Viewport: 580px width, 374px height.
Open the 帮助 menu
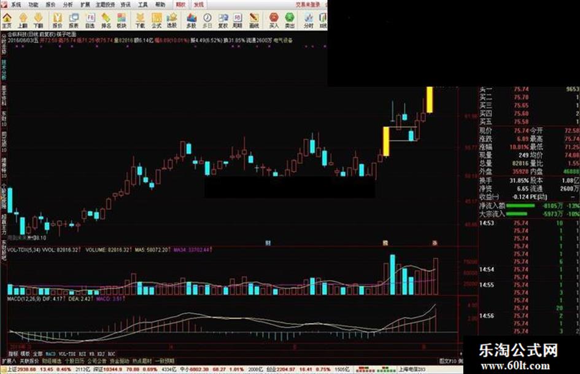(x=161, y=5)
